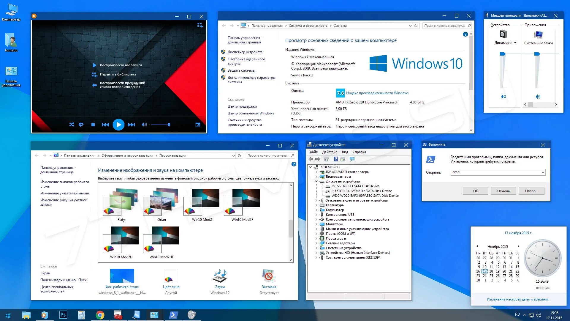This screenshot has width=570, height=321.
Task: Switch to library icon in media player corner
Action: pos(200,25)
